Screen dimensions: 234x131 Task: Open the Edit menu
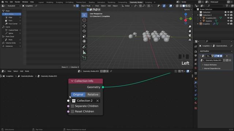[x=11, y=2]
